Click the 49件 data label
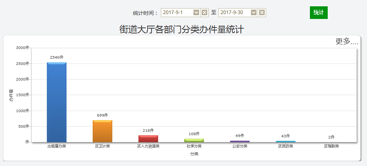 click(240, 136)
